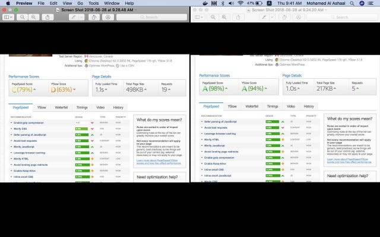The width and height of the screenshot is (380, 237).
Task: Show Markup toolbar in the left Preview window
Action: coord(108,17)
